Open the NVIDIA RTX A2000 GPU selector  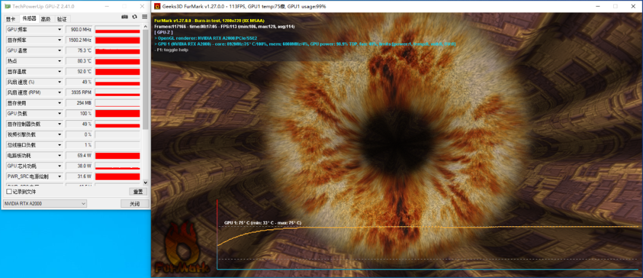[45, 204]
